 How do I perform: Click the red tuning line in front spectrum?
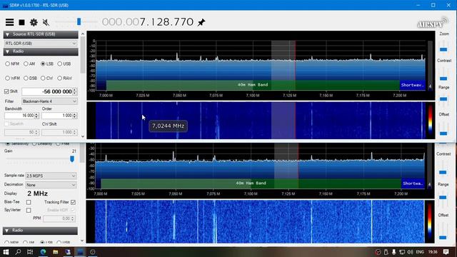pyautogui.click(x=295, y=66)
